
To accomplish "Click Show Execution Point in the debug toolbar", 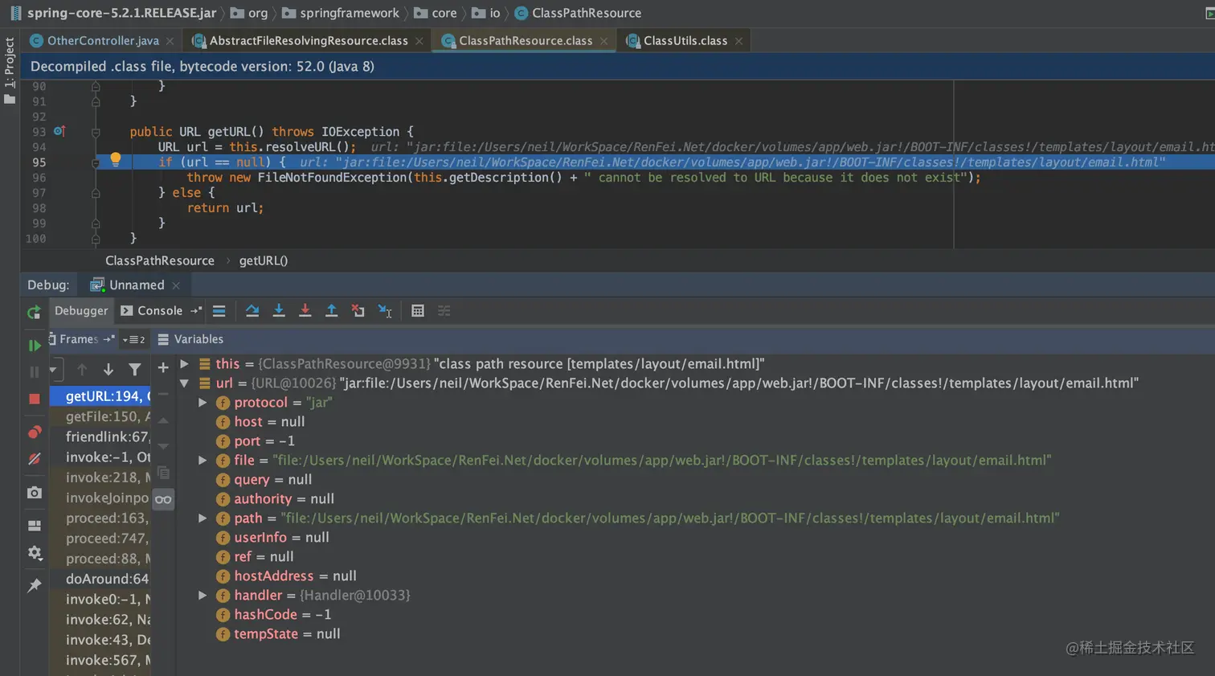I will [219, 311].
